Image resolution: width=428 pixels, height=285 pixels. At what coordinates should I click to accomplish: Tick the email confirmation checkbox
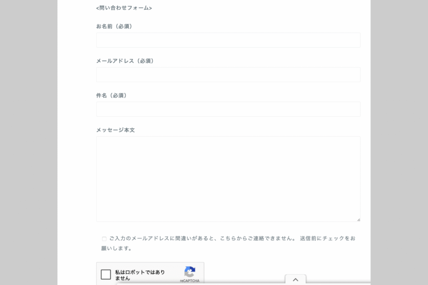click(104, 239)
